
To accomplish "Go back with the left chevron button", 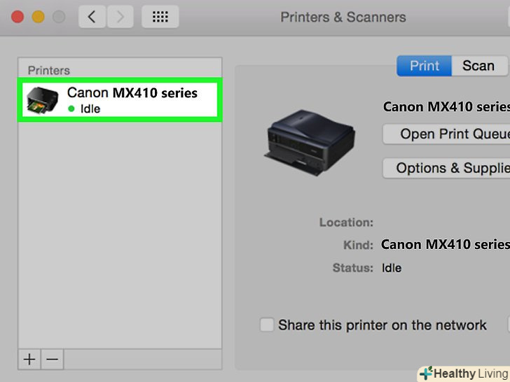I will [x=92, y=17].
